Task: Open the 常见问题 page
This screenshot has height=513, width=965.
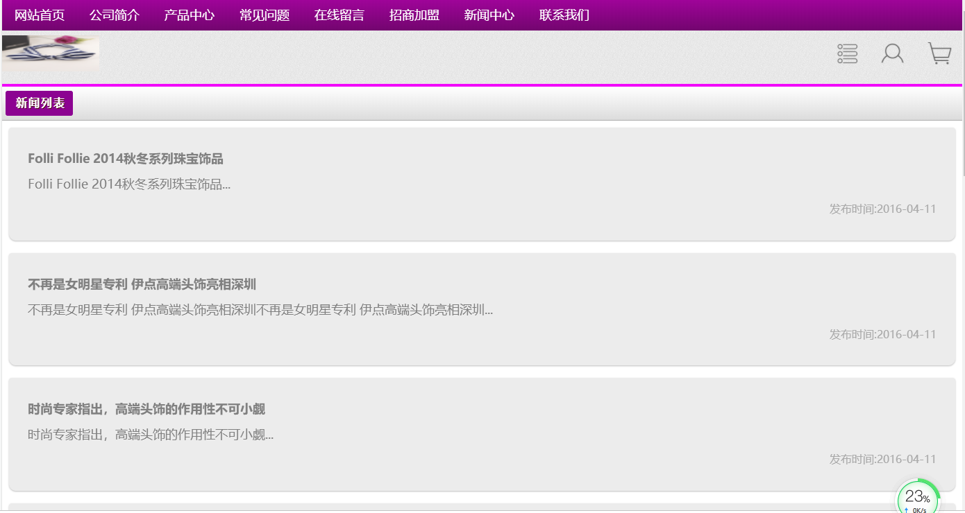Action: pyautogui.click(x=265, y=15)
